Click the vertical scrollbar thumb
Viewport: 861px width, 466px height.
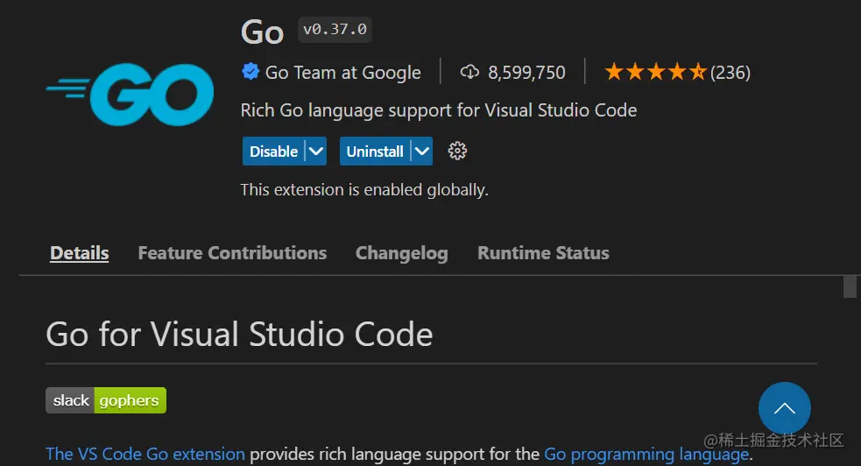[850, 286]
